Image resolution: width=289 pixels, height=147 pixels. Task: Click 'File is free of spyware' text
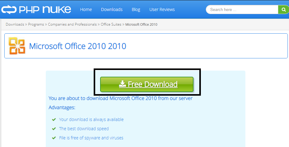tap(91, 138)
